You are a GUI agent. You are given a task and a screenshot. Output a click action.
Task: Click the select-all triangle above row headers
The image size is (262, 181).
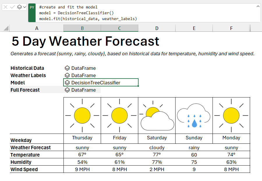tap(5, 28)
